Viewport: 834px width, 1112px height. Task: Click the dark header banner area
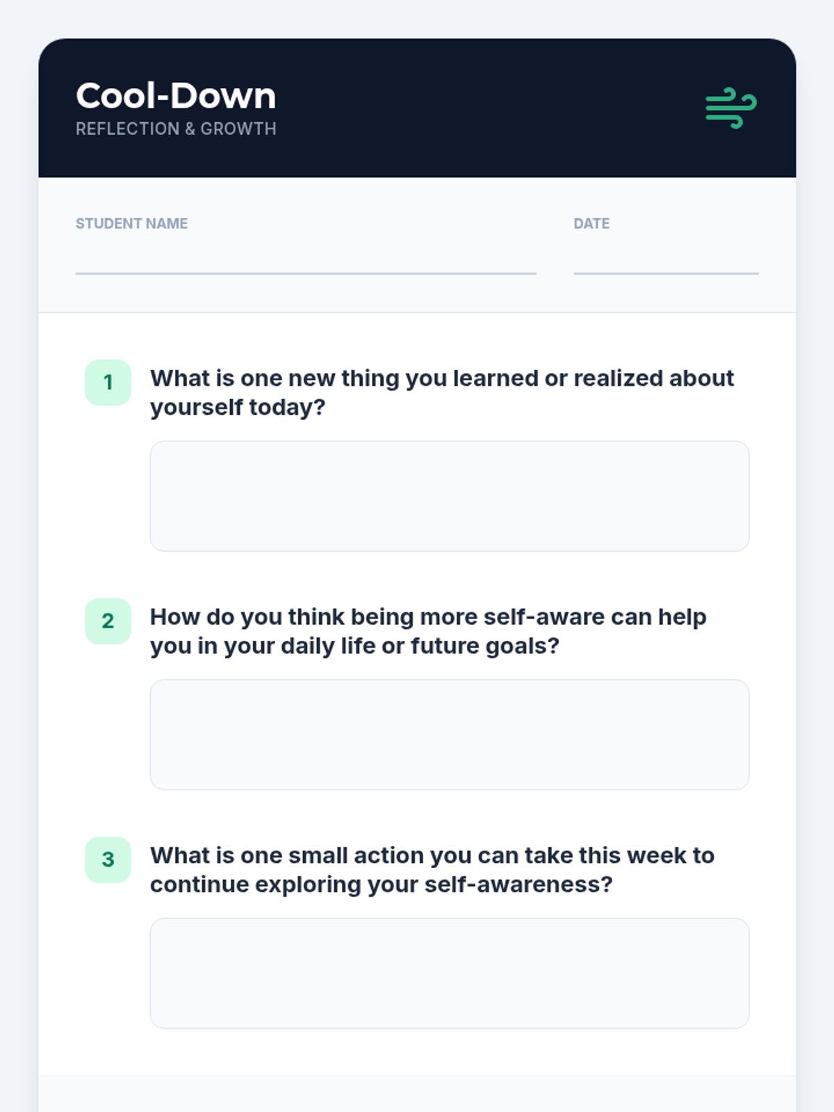417,108
